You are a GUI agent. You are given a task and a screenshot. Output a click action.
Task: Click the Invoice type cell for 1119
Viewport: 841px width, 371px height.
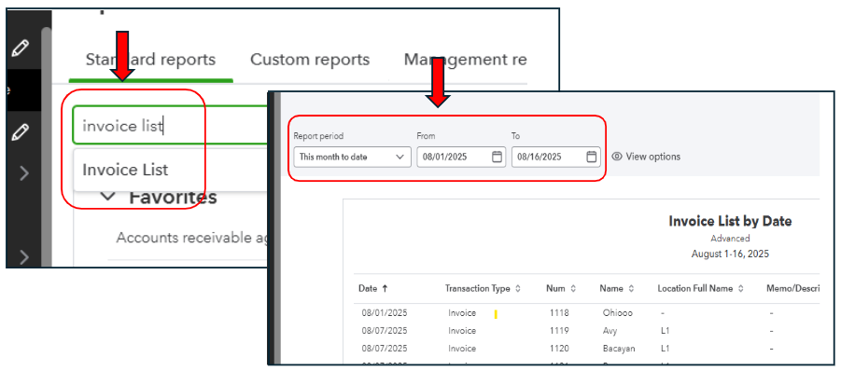pos(462,331)
